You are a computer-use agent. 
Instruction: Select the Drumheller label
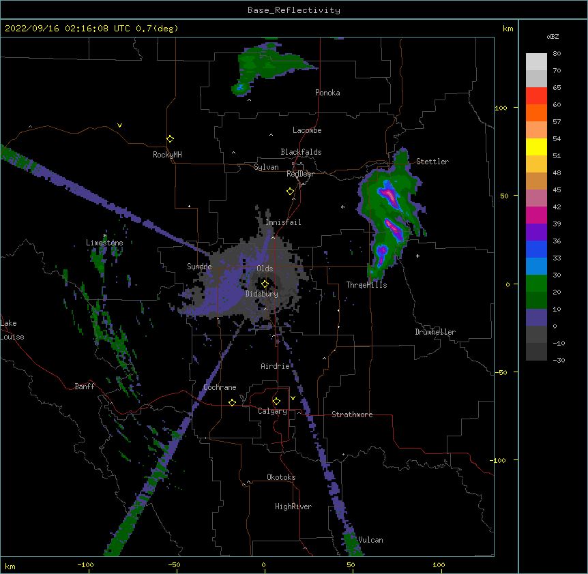pos(435,332)
